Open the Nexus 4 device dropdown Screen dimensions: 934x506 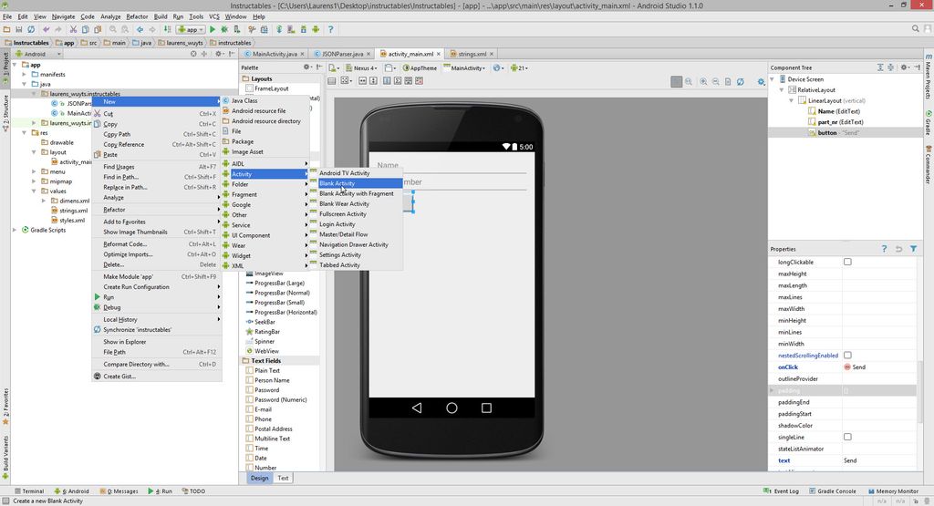point(361,67)
